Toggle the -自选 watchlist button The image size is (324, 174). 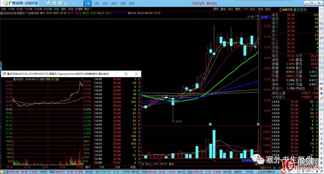(260, 9)
